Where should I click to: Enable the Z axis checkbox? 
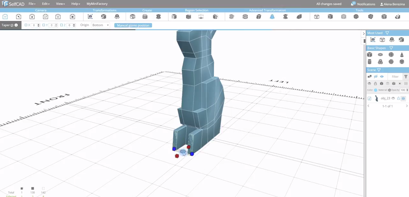click(61, 25)
